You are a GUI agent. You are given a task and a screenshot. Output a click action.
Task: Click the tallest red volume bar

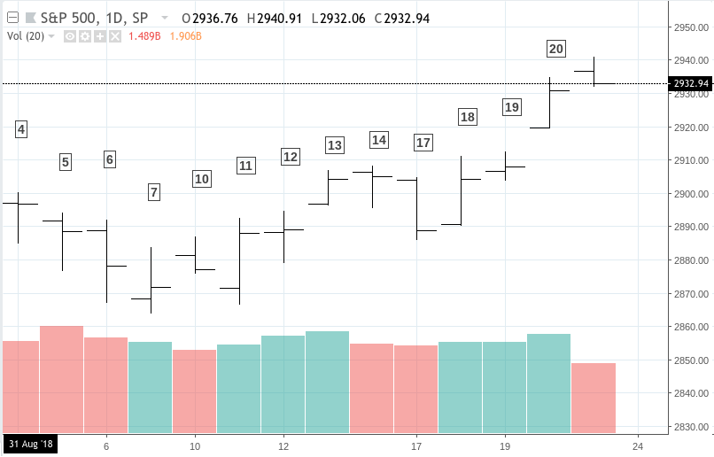point(62,381)
